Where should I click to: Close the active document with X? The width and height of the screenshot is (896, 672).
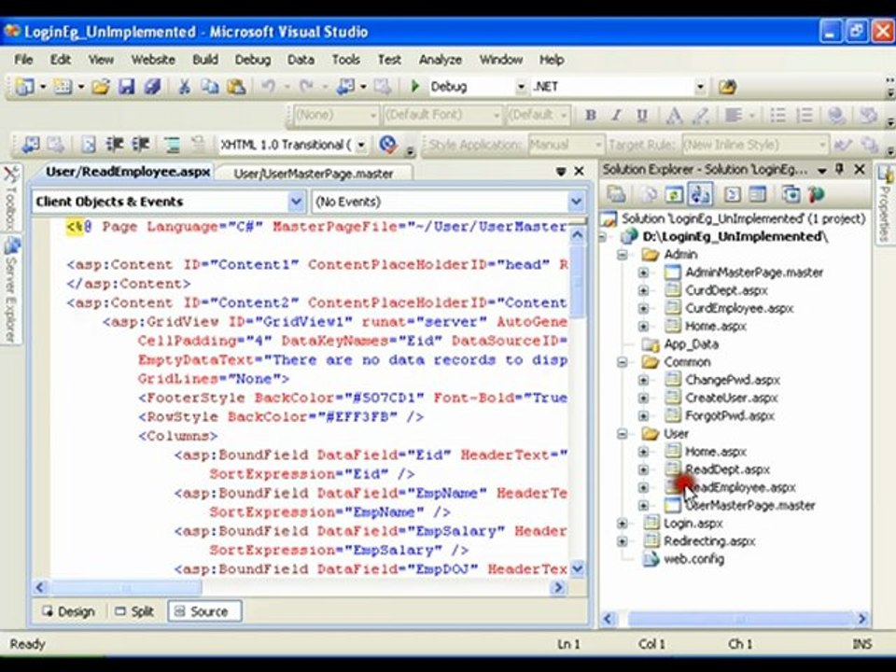(579, 171)
